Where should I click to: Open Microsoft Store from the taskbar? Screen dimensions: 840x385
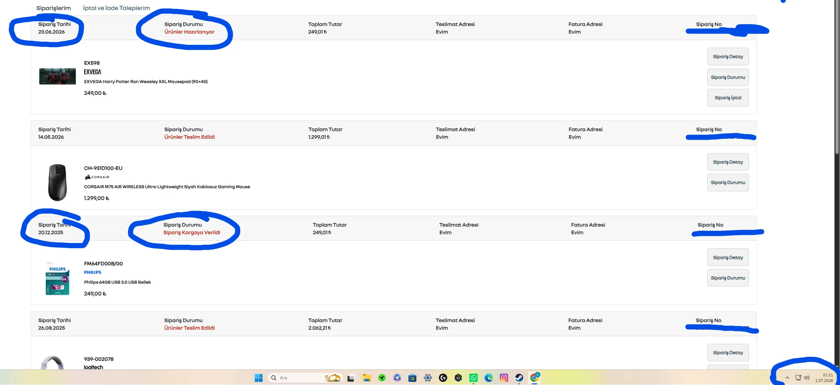coord(412,378)
